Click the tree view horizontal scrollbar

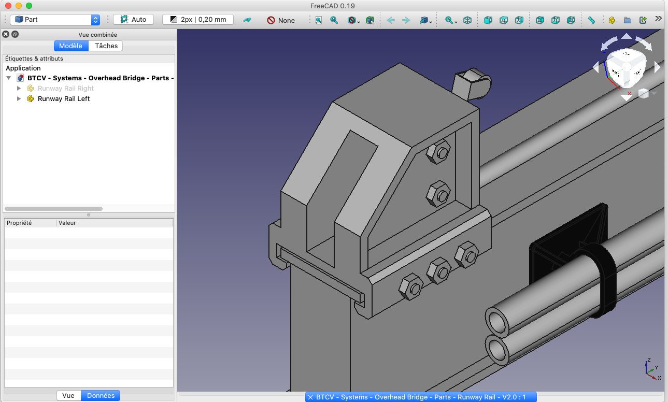[x=53, y=209]
